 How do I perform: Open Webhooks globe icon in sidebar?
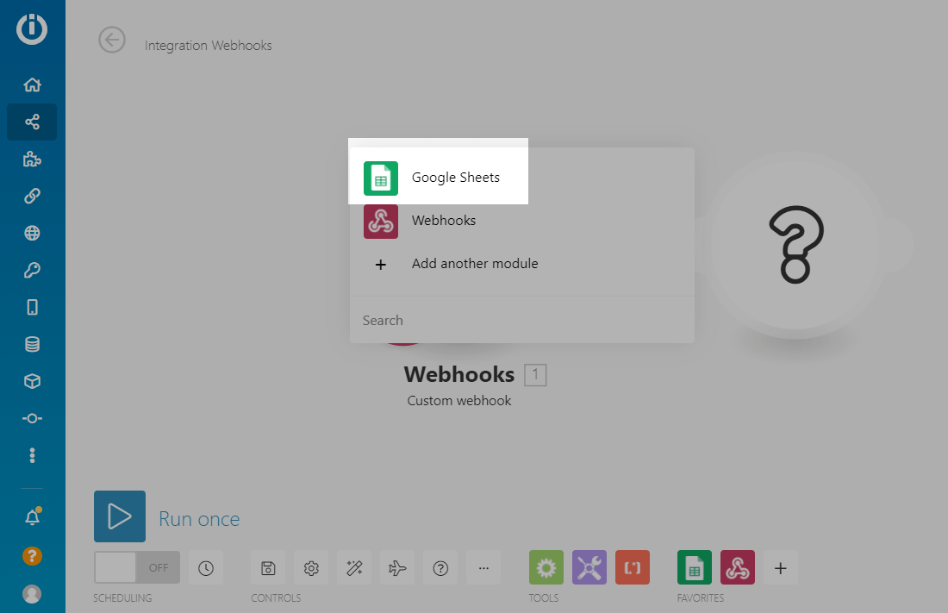[32, 233]
